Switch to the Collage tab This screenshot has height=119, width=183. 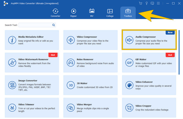coord(110,13)
